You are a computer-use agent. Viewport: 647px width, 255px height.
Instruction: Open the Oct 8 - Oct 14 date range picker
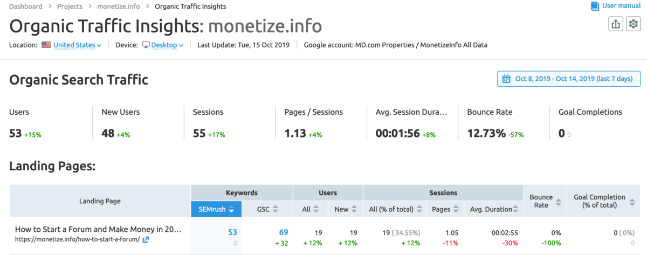[569, 79]
